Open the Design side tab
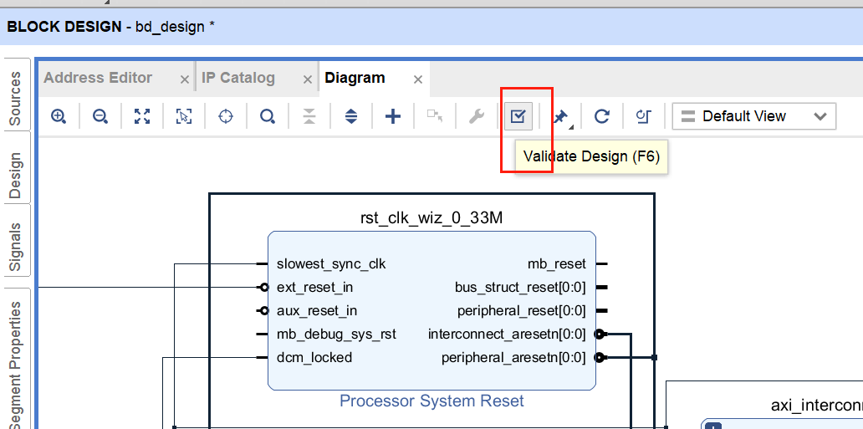This screenshot has width=863, height=429. [17, 175]
